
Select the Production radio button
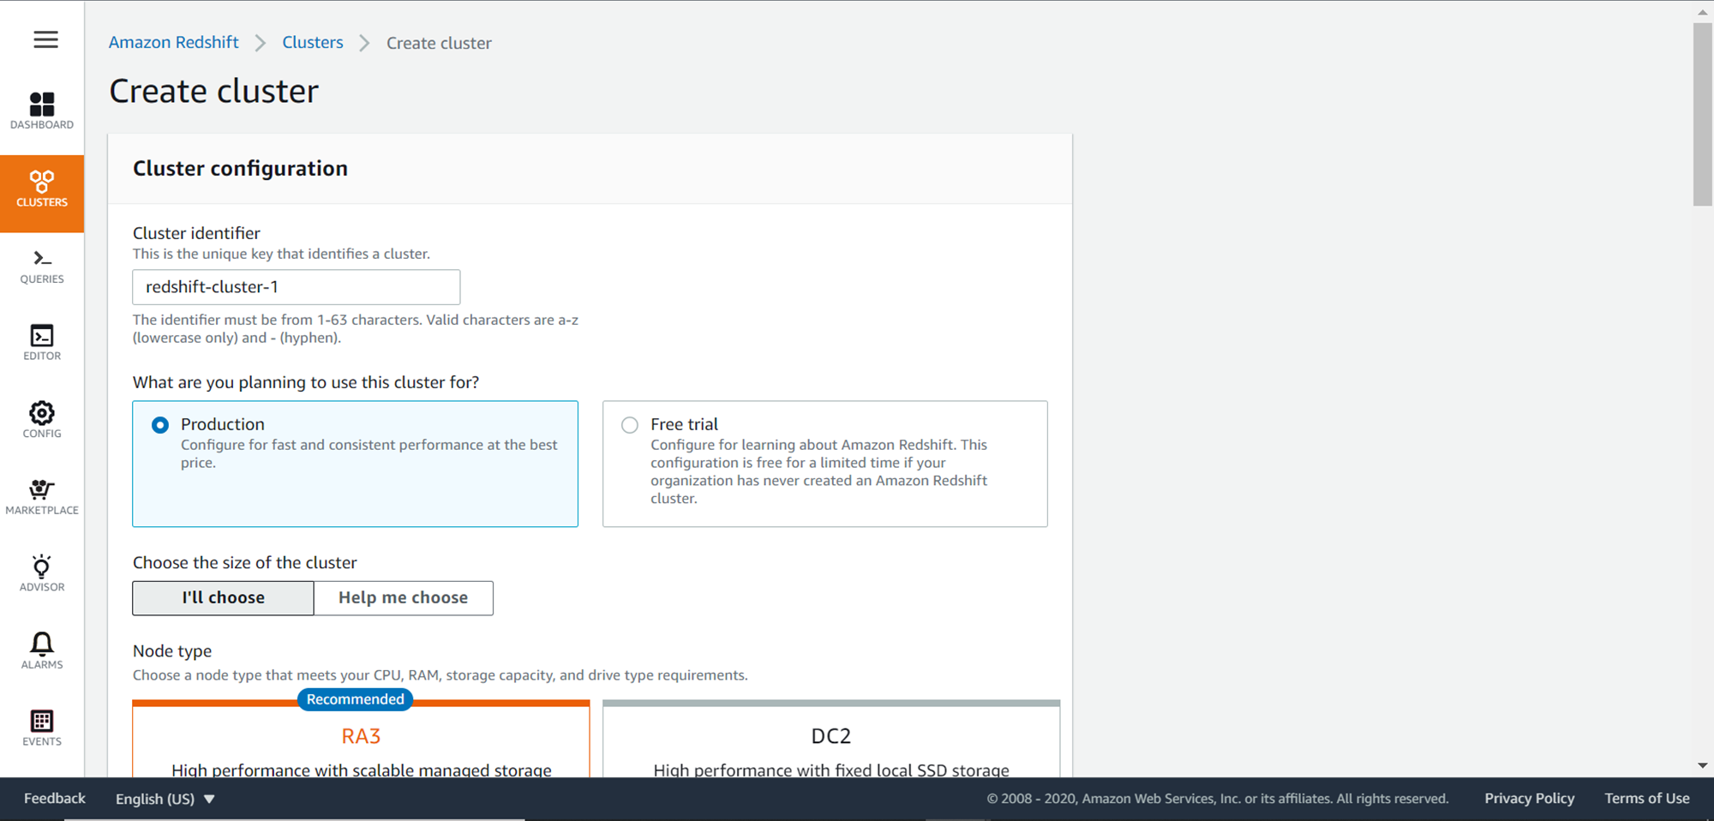pos(160,425)
